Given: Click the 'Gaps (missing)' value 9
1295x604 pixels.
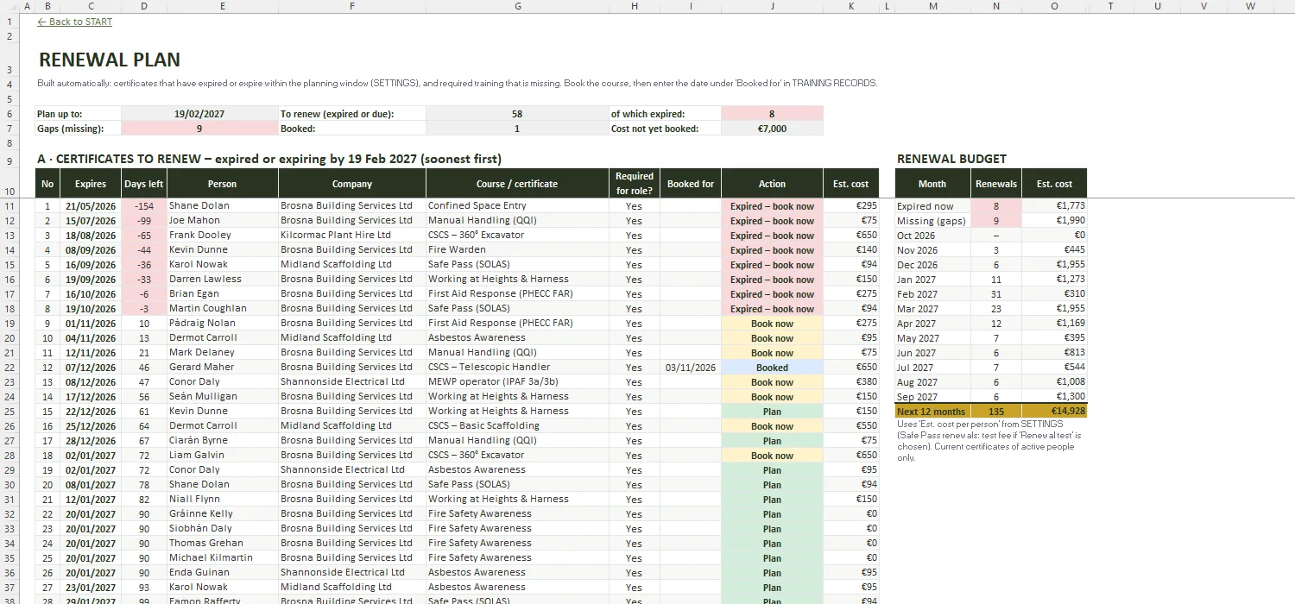Looking at the screenshot, I should coord(199,128).
